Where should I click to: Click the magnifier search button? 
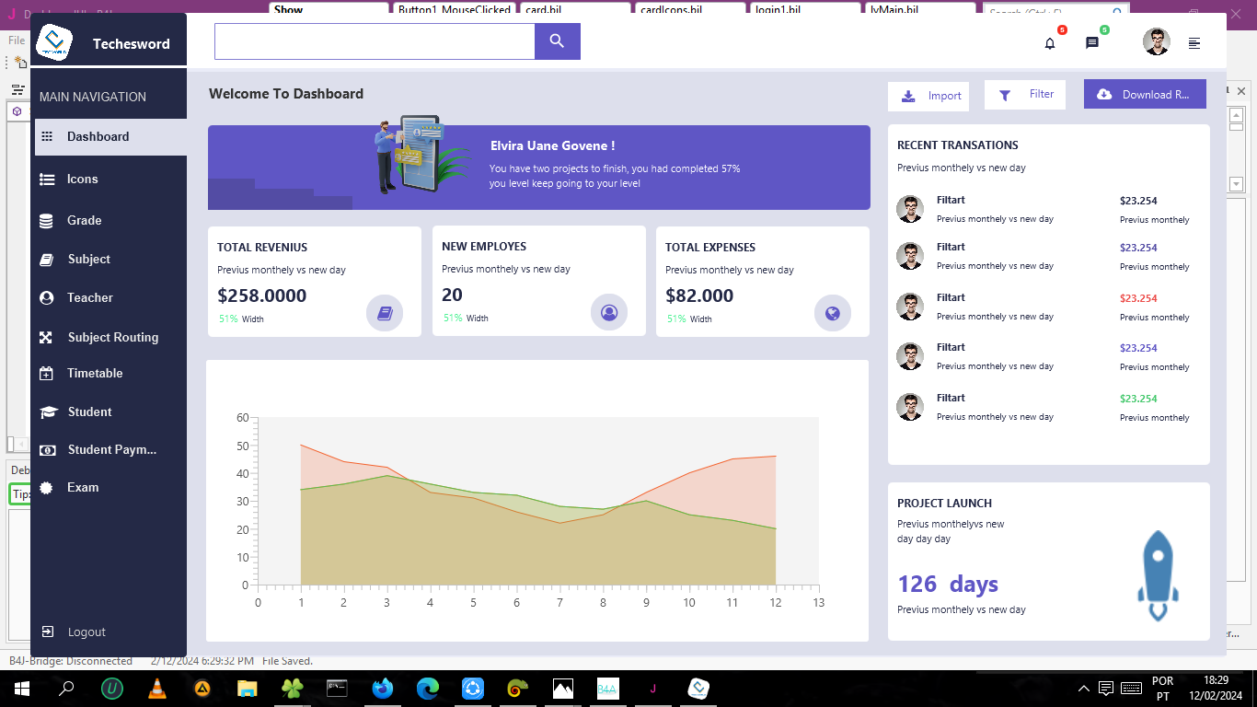coord(557,41)
